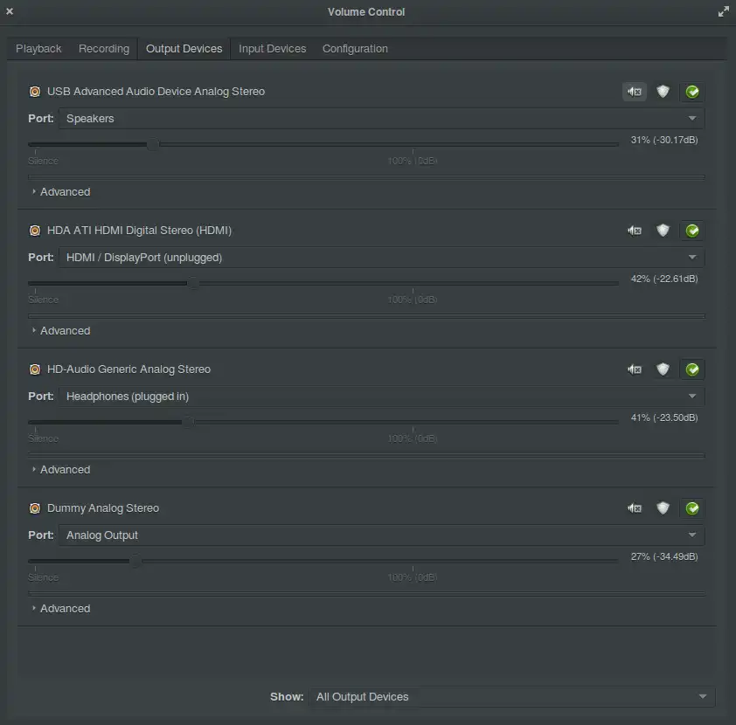Viewport: 736px width, 725px height.
Task: Mute USB Advanced Audio Device output
Action: click(x=635, y=92)
